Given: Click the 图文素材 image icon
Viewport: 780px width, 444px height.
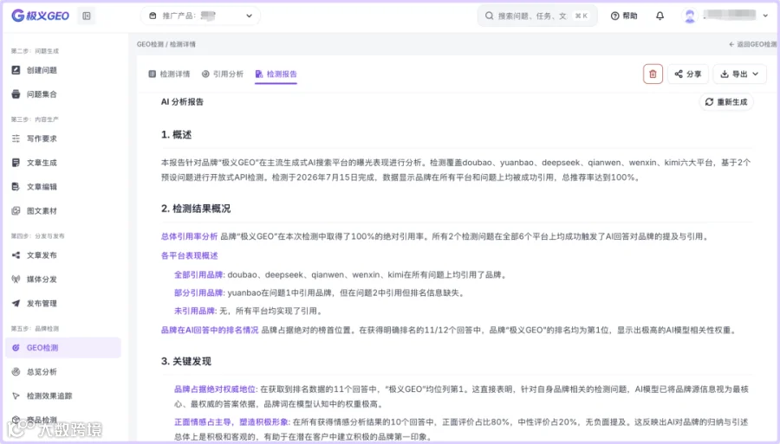Looking at the screenshot, I should click(x=16, y=210).
